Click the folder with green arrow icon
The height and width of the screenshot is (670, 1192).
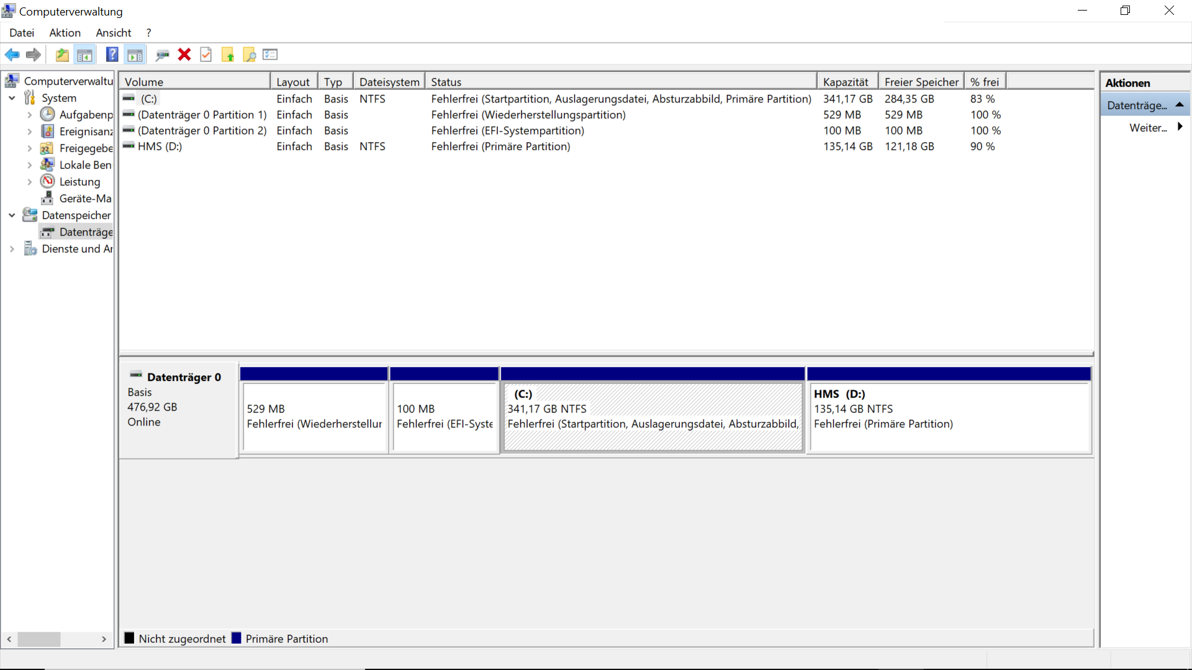pos(228,55)
